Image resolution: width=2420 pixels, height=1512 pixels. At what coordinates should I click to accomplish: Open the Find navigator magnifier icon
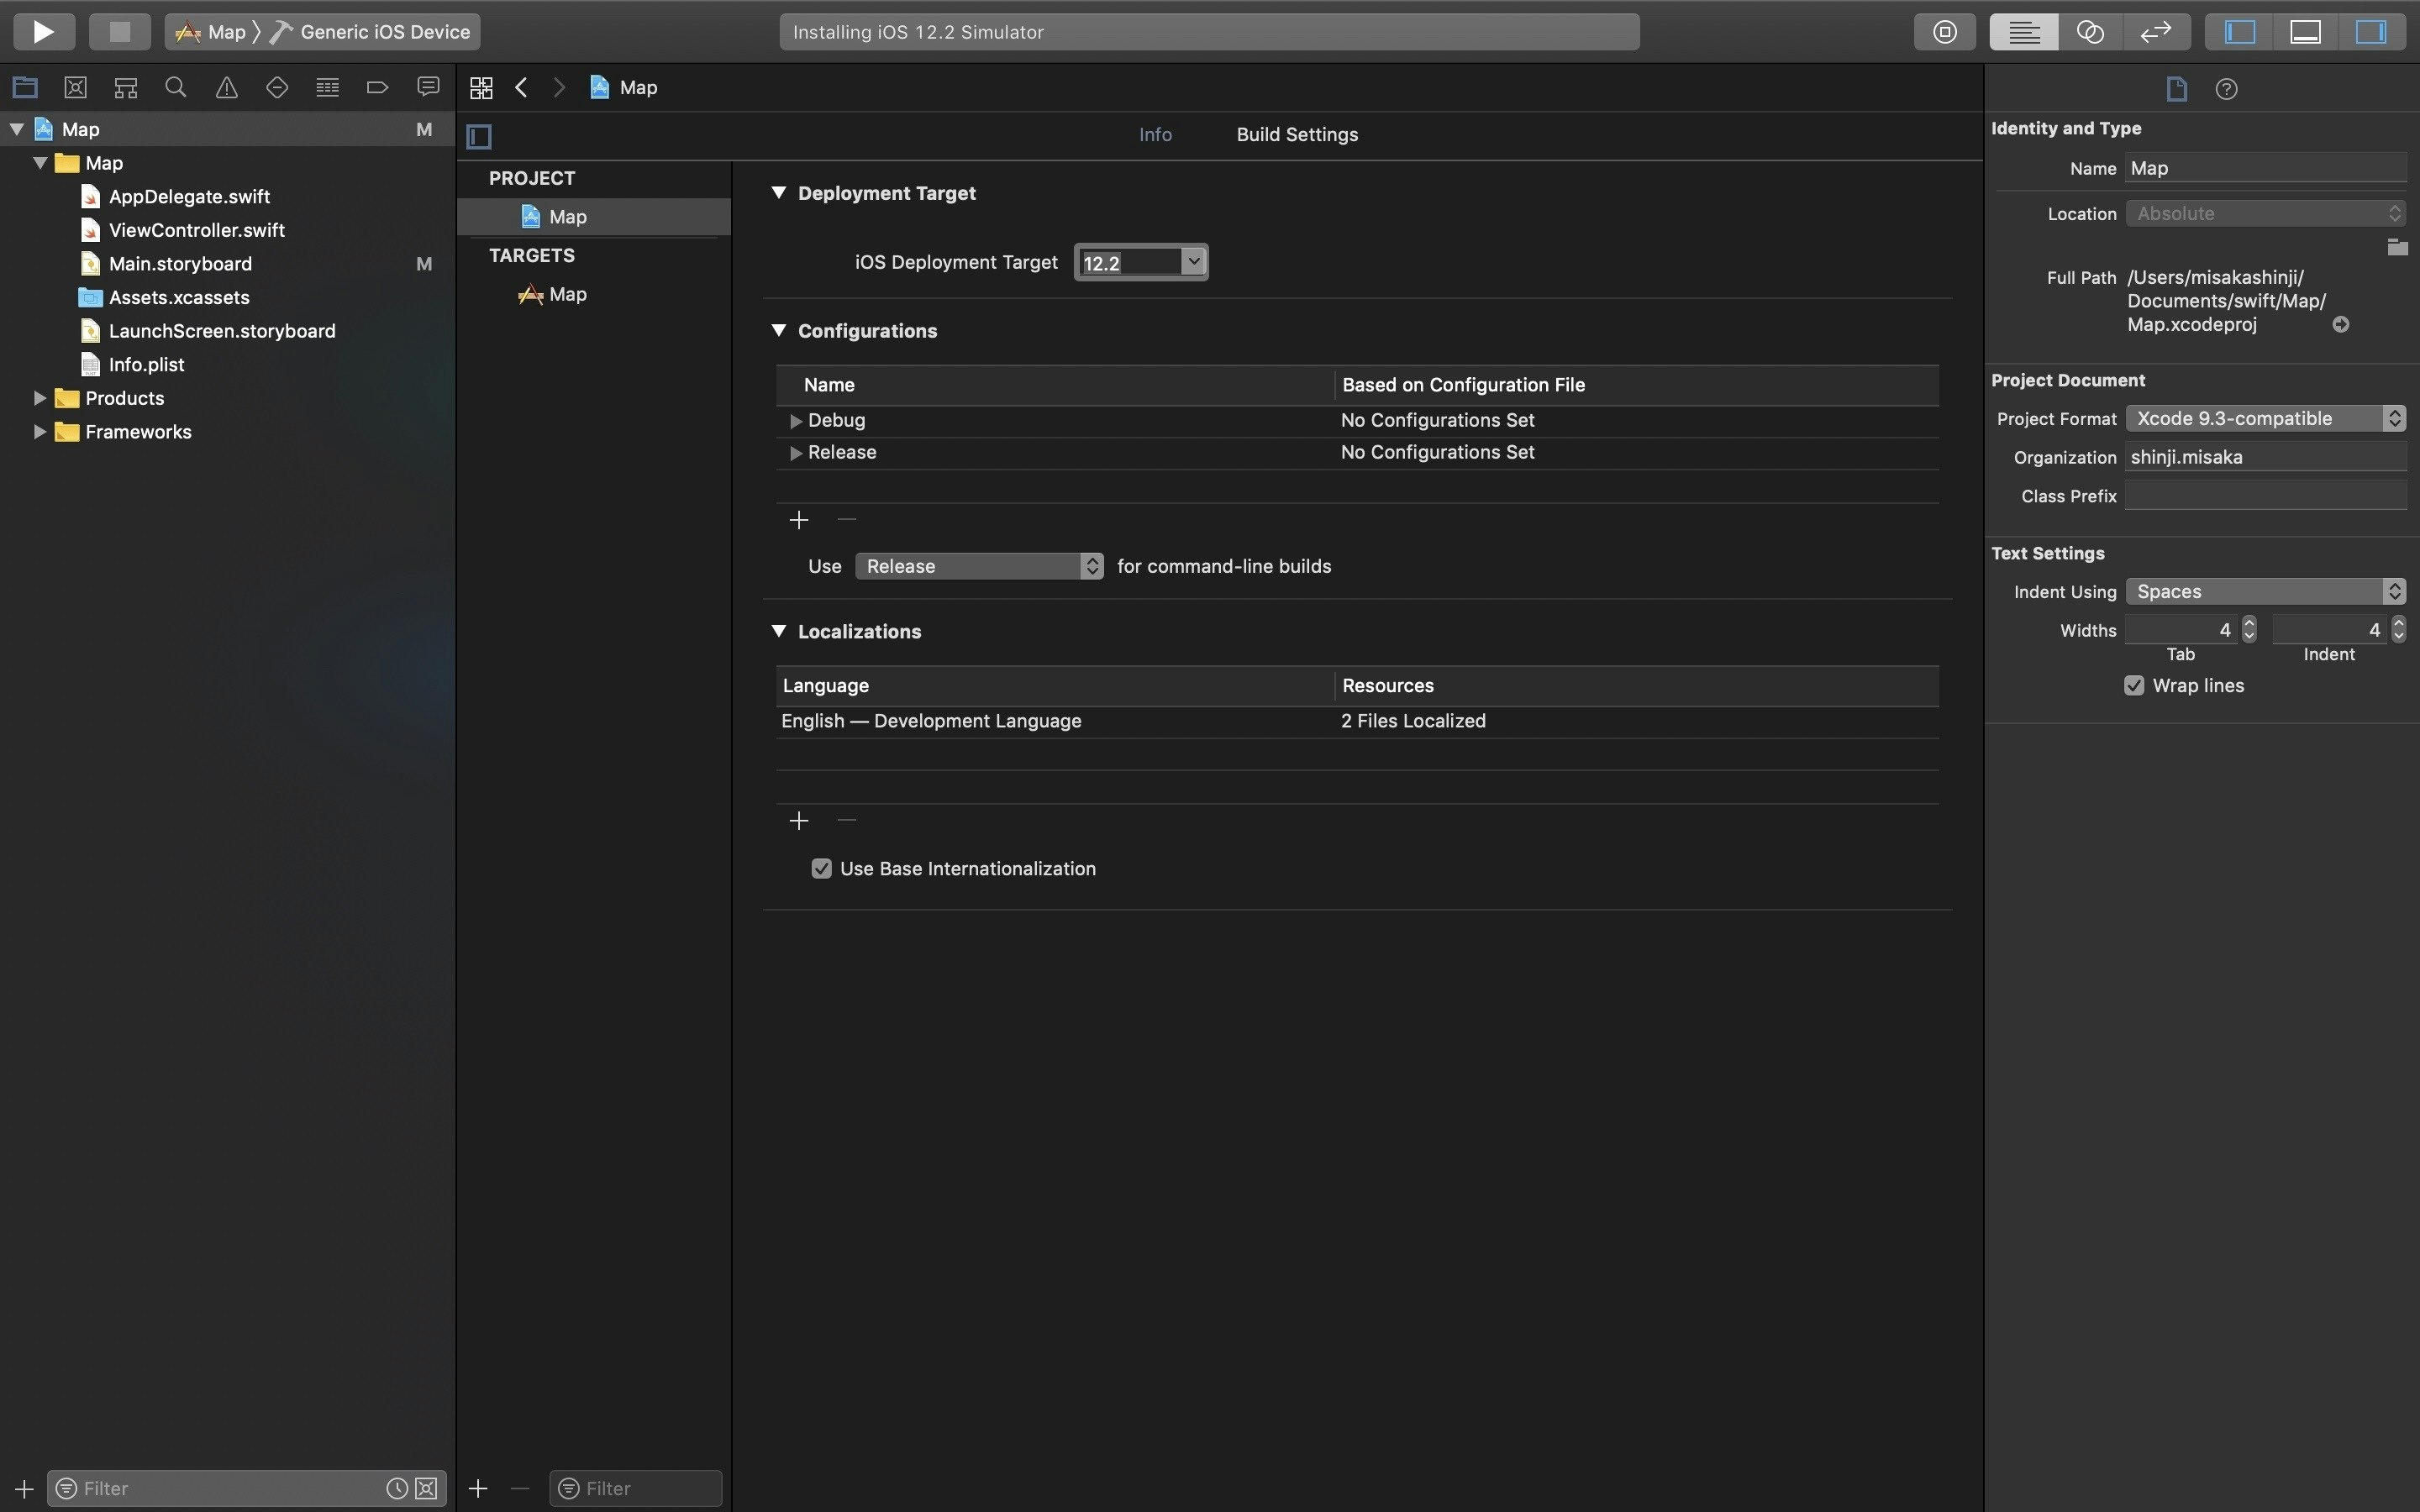pyautogui.click(x=176, y=87)
